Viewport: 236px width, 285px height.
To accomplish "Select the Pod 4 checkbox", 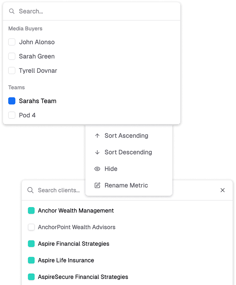I will pos(12,115).
